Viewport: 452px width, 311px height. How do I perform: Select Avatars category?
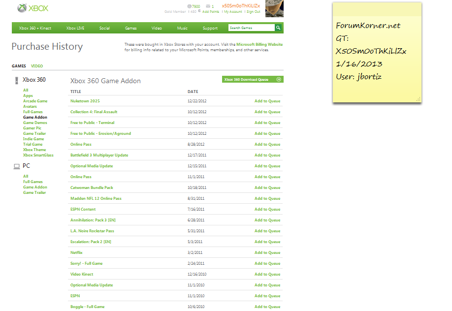30,106
